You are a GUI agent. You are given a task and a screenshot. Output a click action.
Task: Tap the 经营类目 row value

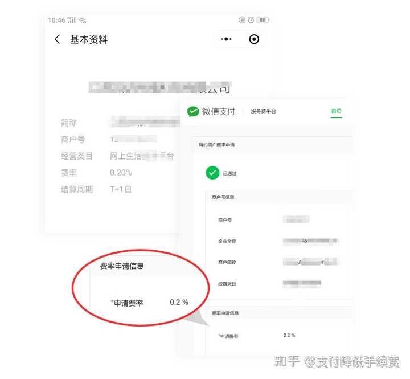[142, 156]
